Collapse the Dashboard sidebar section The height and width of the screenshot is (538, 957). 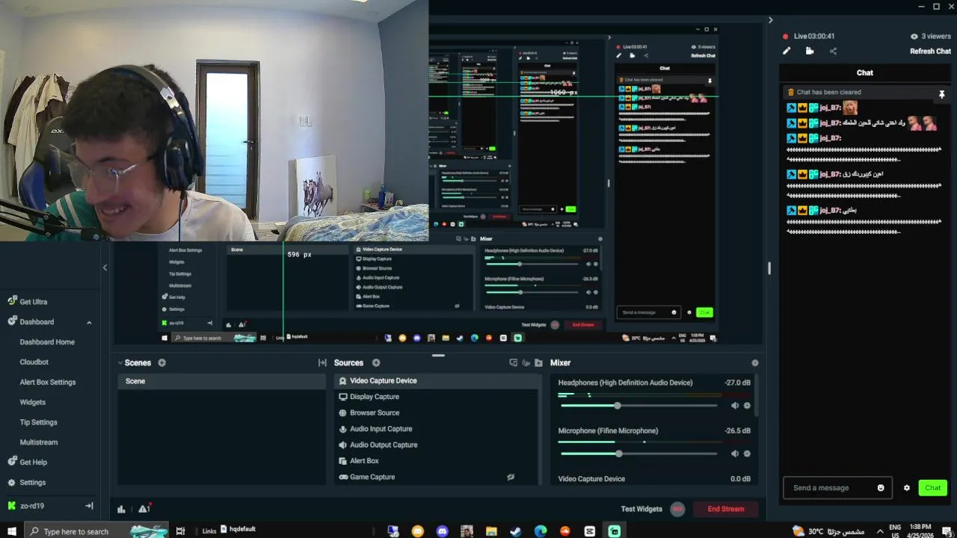[x=89, y=322]
